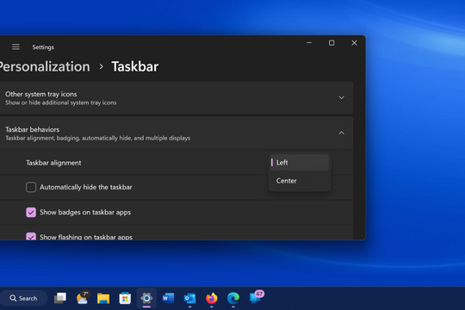
Task: Click the Settings gear taskbar icon
Action: click(146, 298)
